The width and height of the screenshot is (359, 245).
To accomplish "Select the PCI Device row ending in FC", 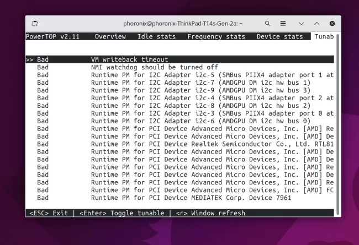I will click(179, 190).
